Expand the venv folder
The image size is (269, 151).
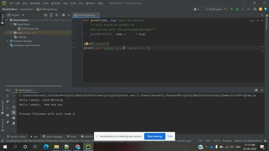click(x=11, y=33)
